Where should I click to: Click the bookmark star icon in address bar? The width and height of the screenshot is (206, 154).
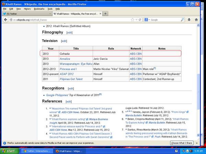(x=133, y=20)
